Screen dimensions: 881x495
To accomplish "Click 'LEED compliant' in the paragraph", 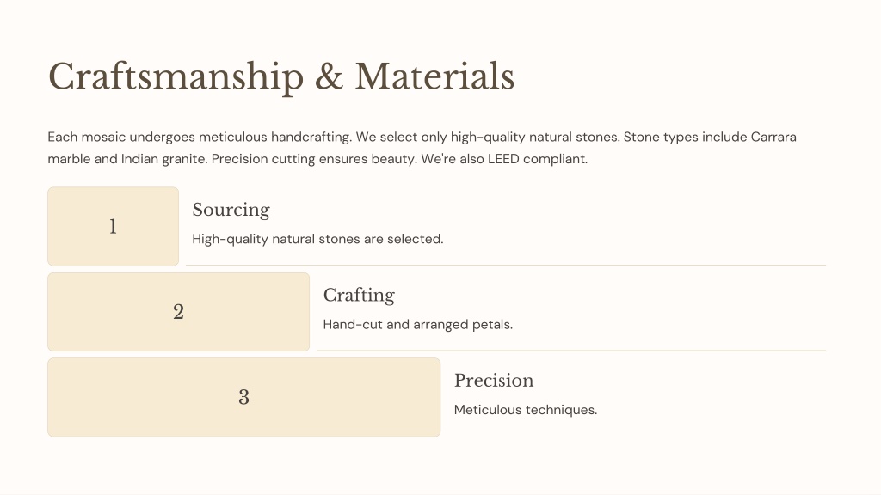I will click(x=538, y=159).
